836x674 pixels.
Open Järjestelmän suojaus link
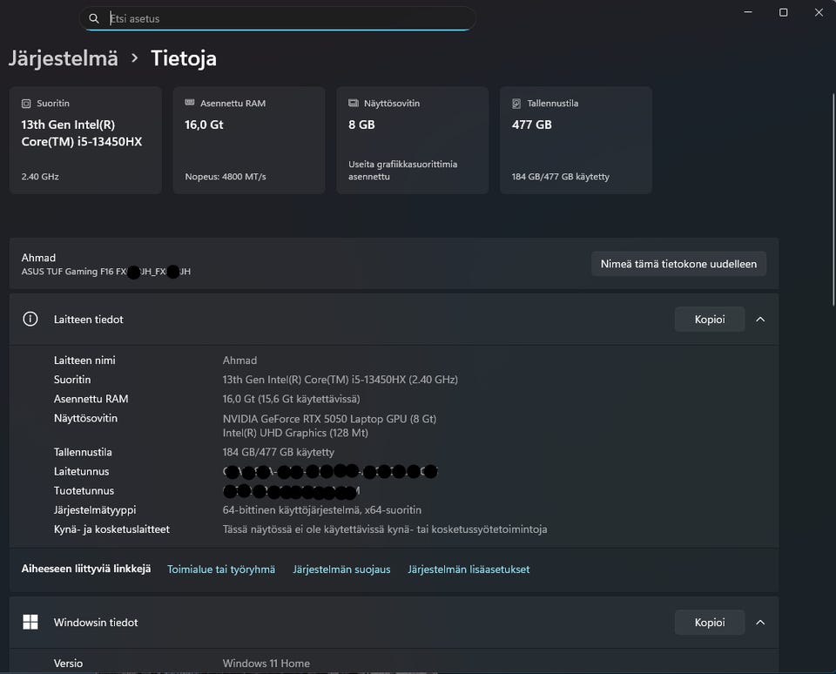341,570
